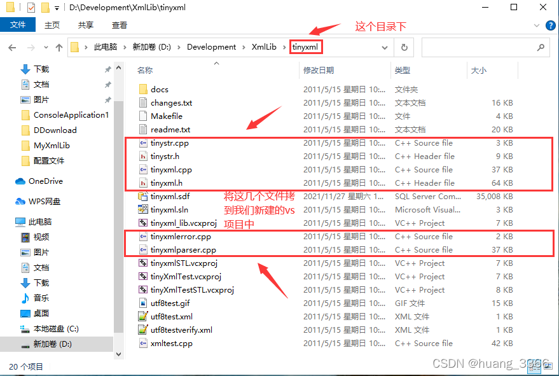The width and height of the screenshot is (559, 376).
Task: Select the tinyXmlTestSTL.vcxproj project icon
Action: click(143, 290)
